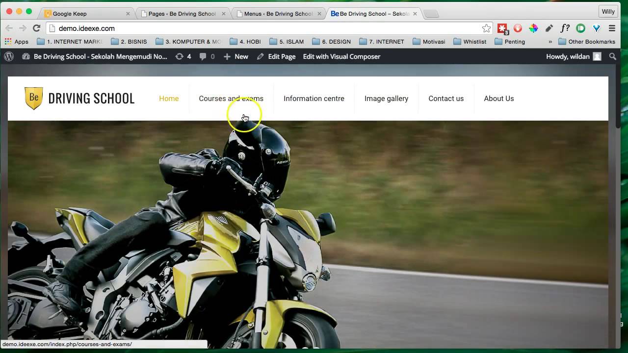The width and height of the screenshot is (628, 353).
Task: Click the red round extension icon in toolbar
Action: tap(518, 28)
